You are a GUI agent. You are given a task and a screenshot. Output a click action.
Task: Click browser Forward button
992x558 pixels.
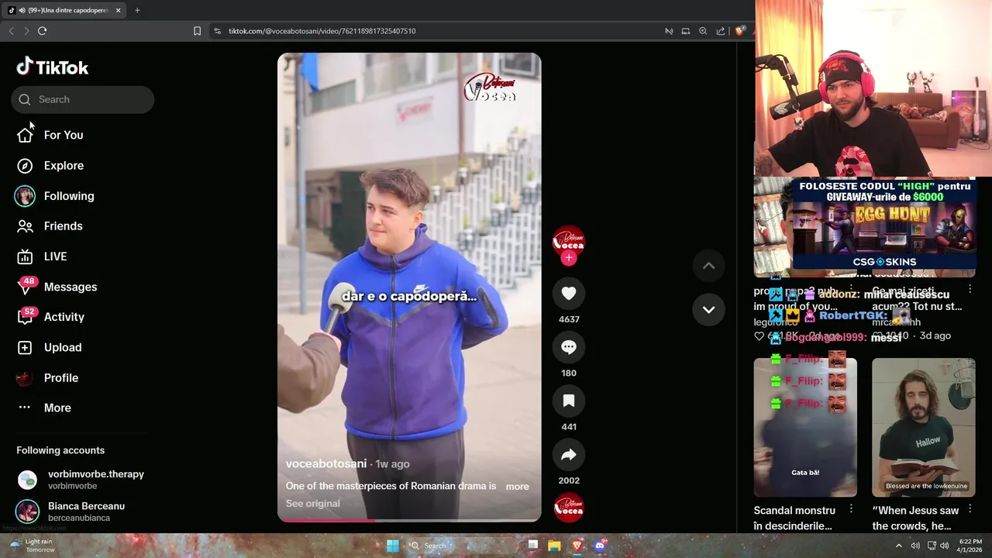26,31
